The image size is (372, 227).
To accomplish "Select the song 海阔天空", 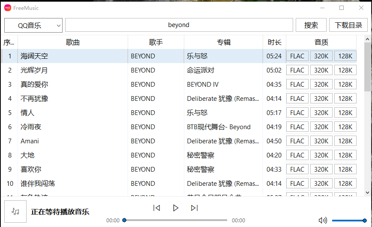I will (x=34, y=56).
